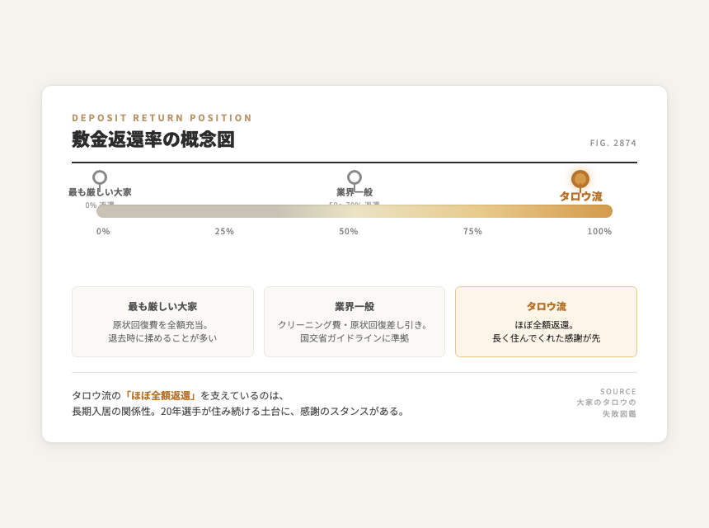The width and height of the screenshot is (709, 528).
Task: Select the 業界一般 description card
Action: tap(354, 322)
